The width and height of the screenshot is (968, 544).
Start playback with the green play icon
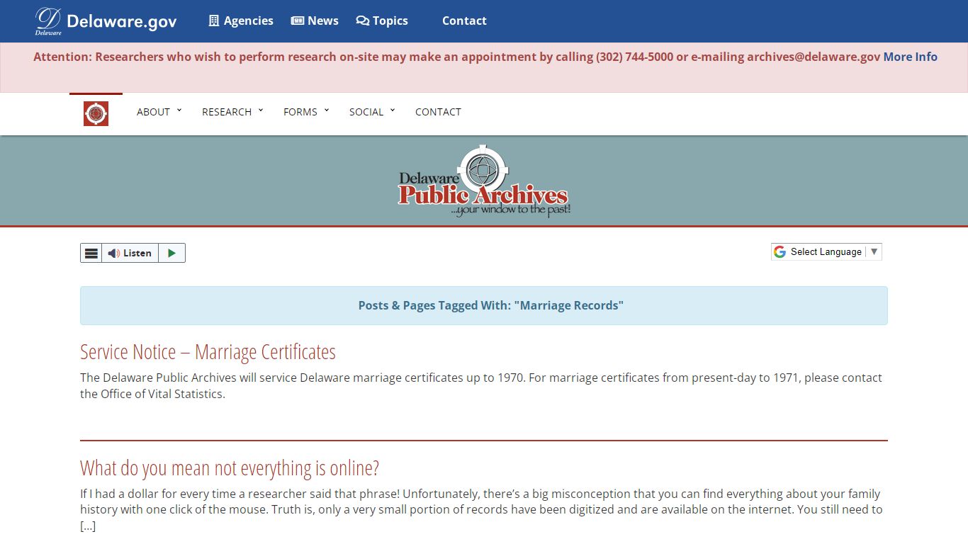click(x=171, y=253)
